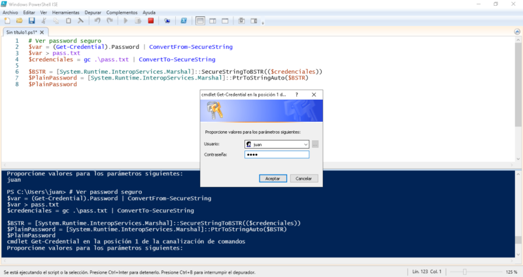Click the Redo arrow icon
523x277 pixels.
point(109,21)
